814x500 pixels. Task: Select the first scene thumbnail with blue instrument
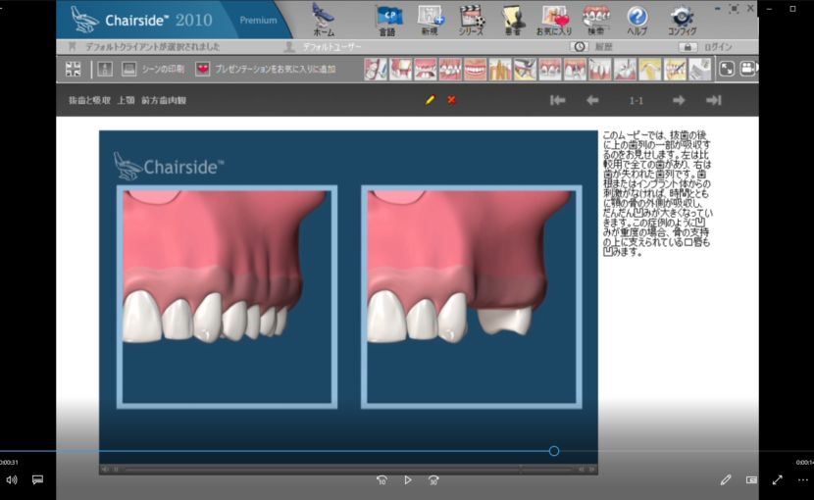pyautogui.click(x=376, y=69)
